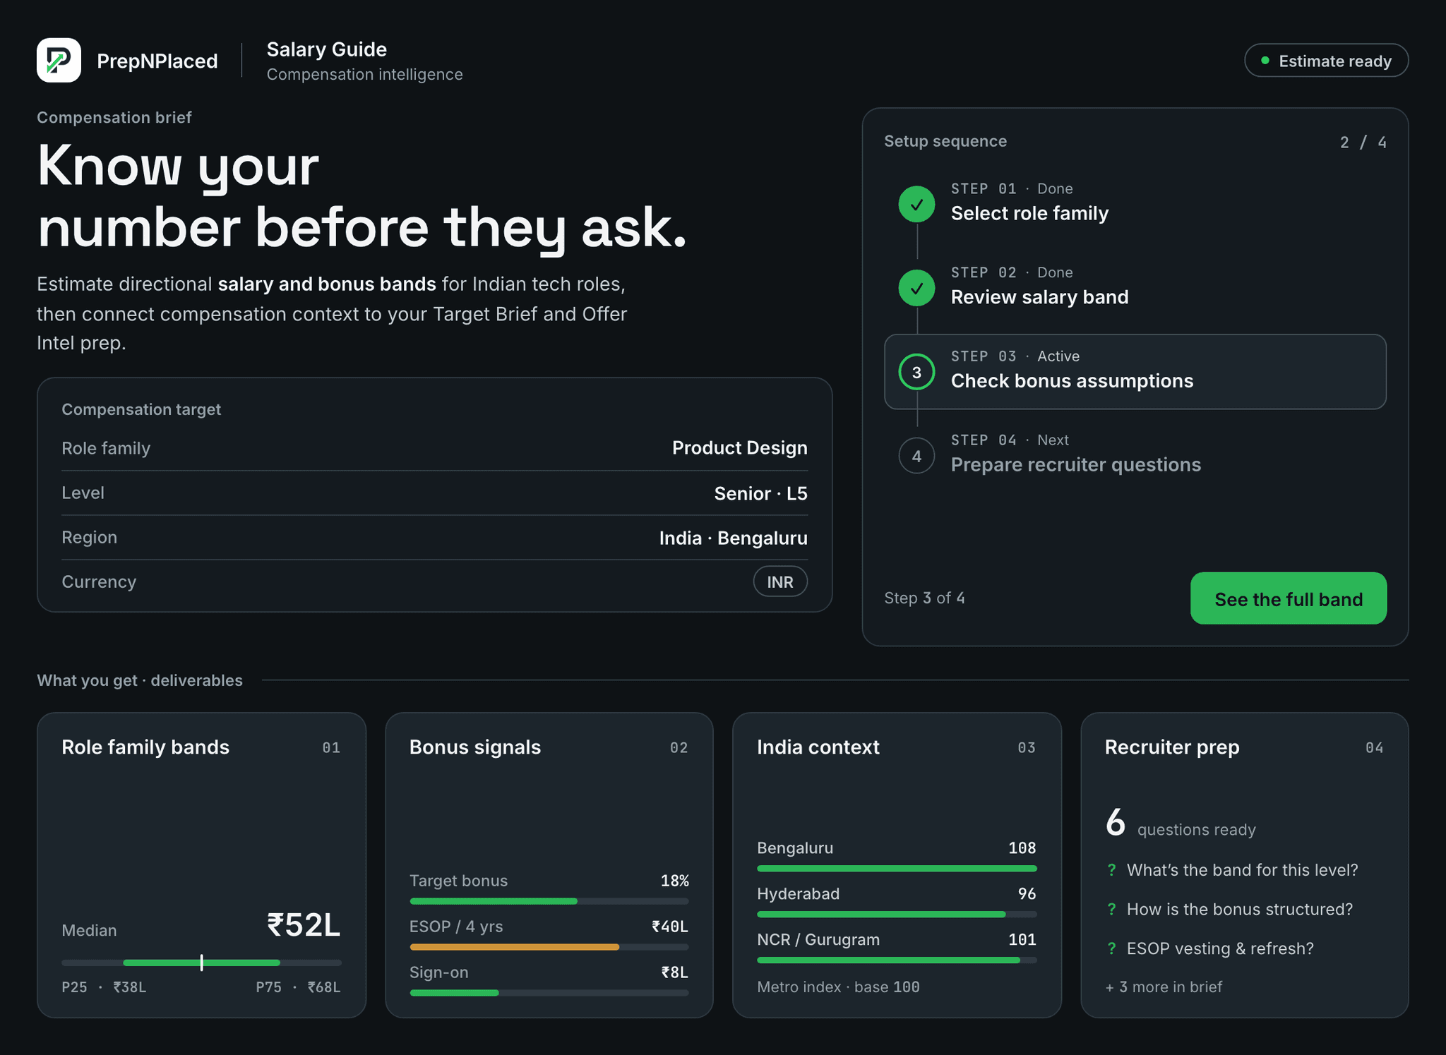Click the Product Design role family value
Screen dimensions: 1446x1055
click(x=739, y=448)
